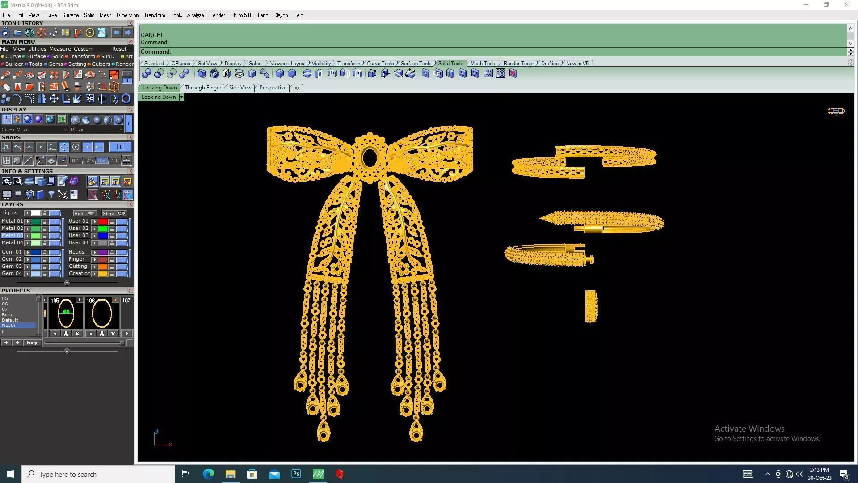
Task: Toggle visibility switch for Lights layer
Action: click(x=55, y=213)
